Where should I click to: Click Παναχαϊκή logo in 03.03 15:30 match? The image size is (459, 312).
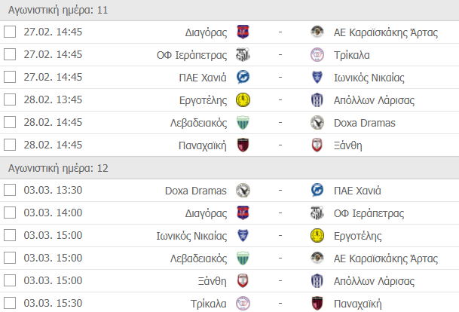tap(317, 304)
